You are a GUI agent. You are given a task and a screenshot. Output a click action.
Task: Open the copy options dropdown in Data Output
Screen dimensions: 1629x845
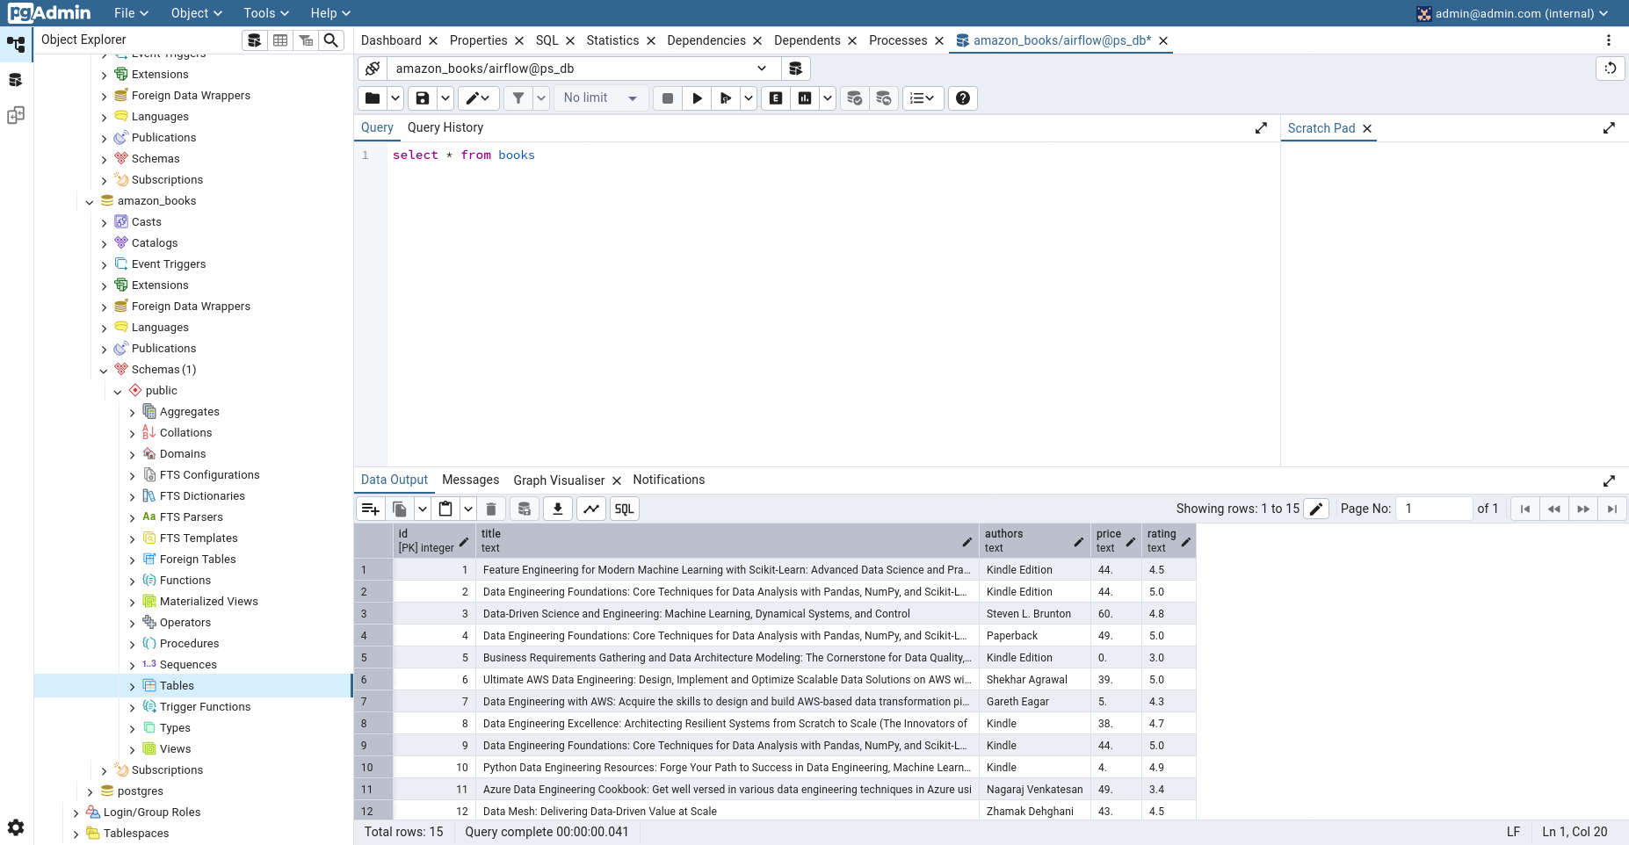point(423,509)
